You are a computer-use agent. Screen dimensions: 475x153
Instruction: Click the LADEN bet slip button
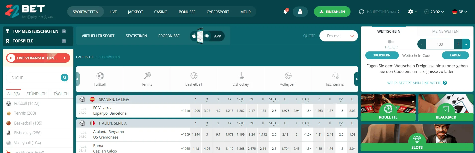455,55
